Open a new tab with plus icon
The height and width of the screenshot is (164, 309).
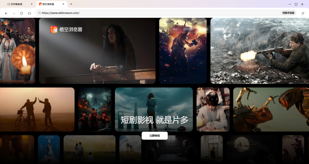[71, 4]
